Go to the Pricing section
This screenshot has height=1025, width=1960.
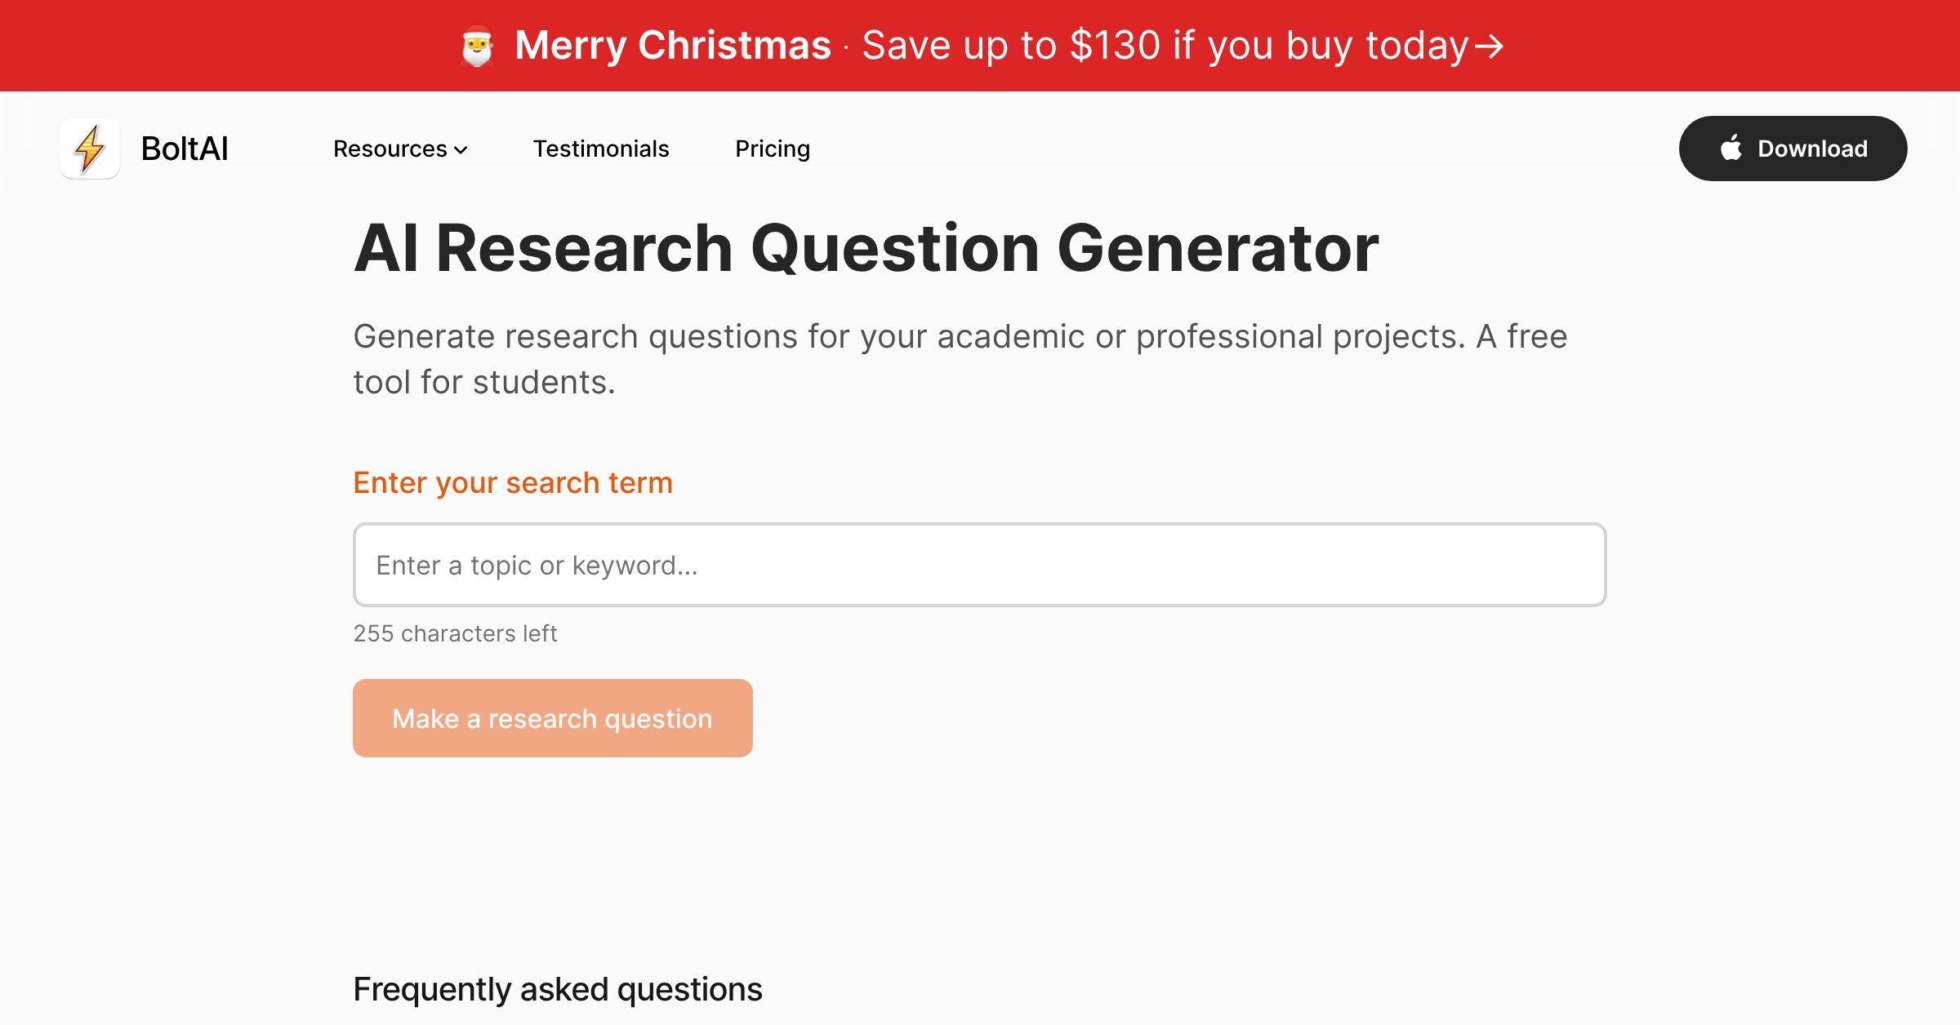click(x=773, y=149)
